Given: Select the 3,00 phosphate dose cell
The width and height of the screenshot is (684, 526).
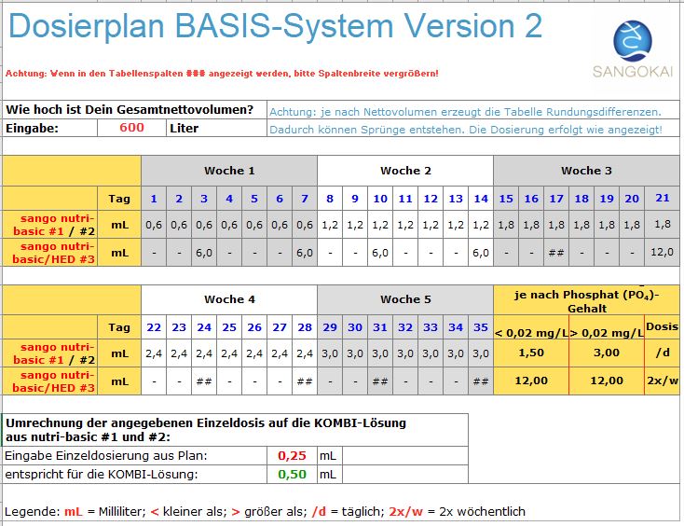Looking at the screenshot, I should click(x=607, y=353).
